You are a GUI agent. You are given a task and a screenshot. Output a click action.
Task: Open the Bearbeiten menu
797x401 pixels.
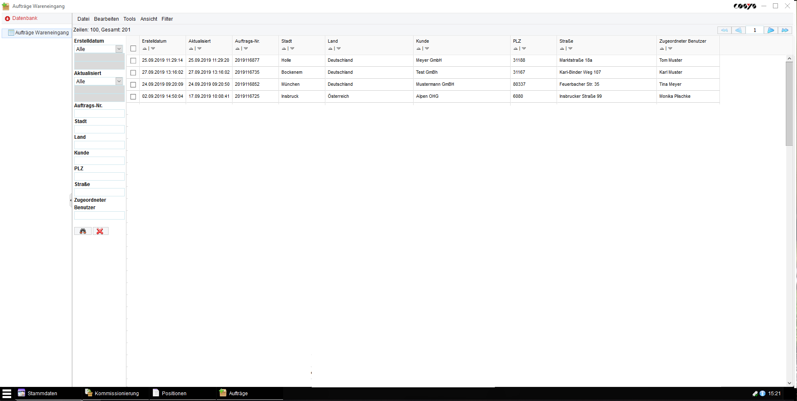106,19
